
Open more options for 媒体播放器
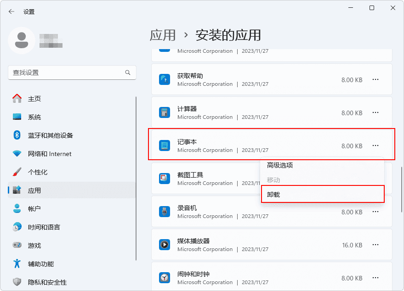click(x=376, y=245)
